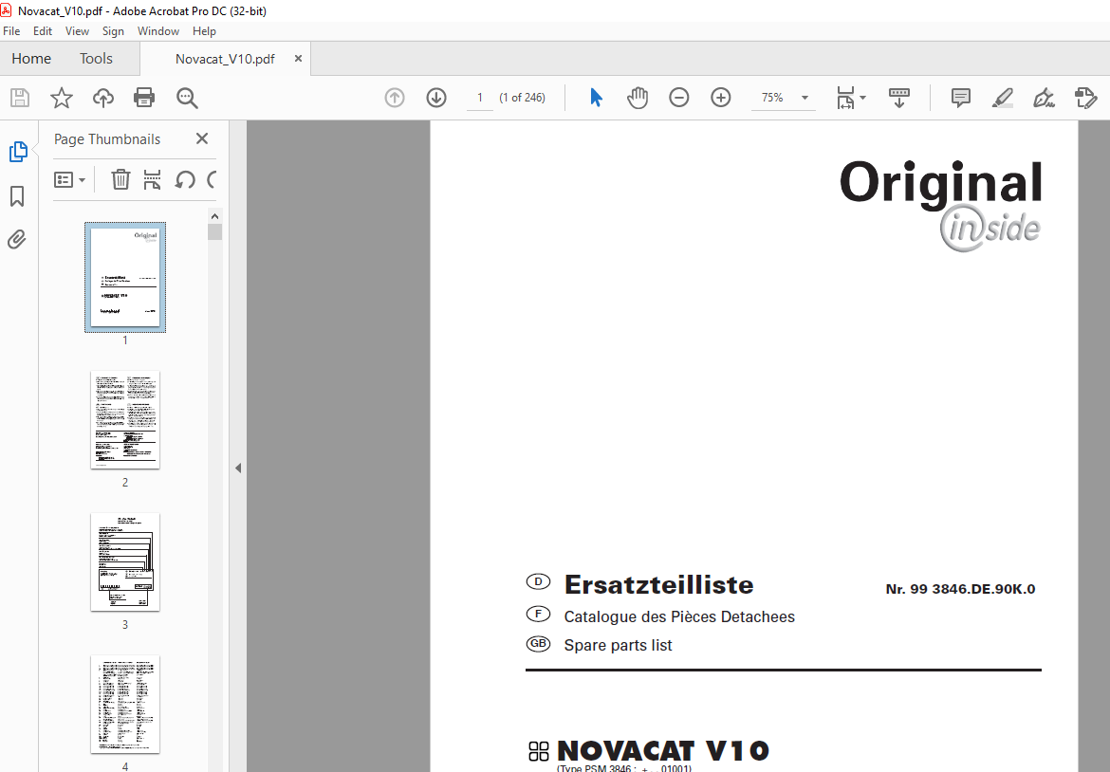This screenshot has height=772, width=1110.
Task: Rotate page clockwise icon
Action: pyautogui.click(x=211, y=180)
